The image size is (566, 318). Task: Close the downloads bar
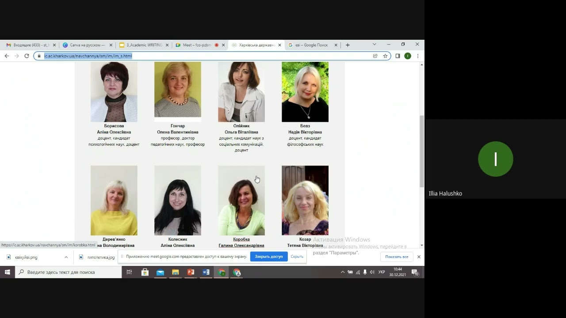[419, 257]
